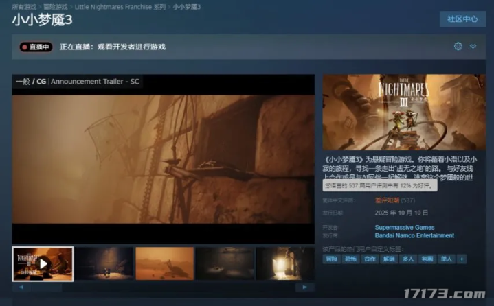The height and width of the screenshot is (306, 494).
Task: Click the plus button to add tag
Action: click(462, 259)
